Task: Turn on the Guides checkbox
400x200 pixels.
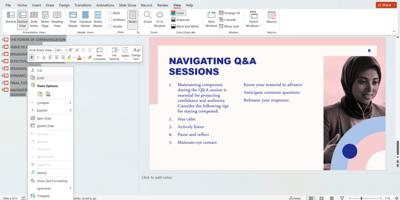Action: [x=110, y=26]
